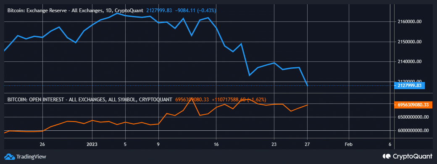Click the 2023 label on time axis
This screenshot has height=164, width=437.
[x=92, y=144]
